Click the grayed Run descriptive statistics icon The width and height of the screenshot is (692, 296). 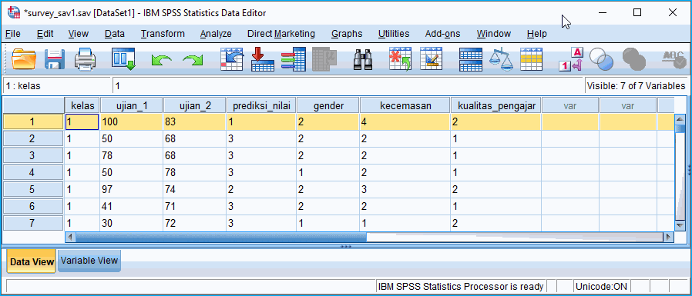(324, 59)
